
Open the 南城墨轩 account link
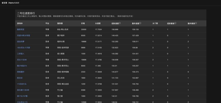21,72
